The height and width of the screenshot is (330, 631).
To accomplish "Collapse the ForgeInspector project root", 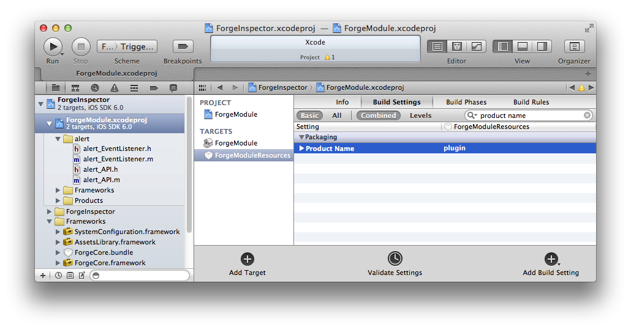I will [x=40, y=103].
